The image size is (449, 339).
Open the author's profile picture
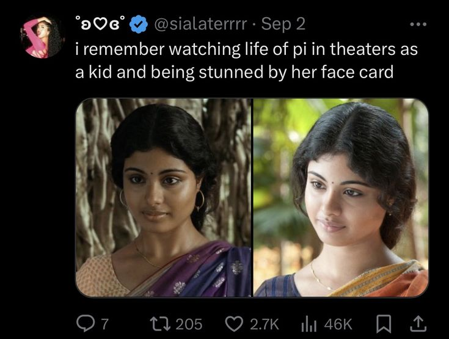43,38
